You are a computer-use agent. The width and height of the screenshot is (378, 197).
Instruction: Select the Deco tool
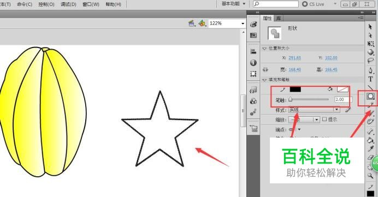tap(370, 121)
